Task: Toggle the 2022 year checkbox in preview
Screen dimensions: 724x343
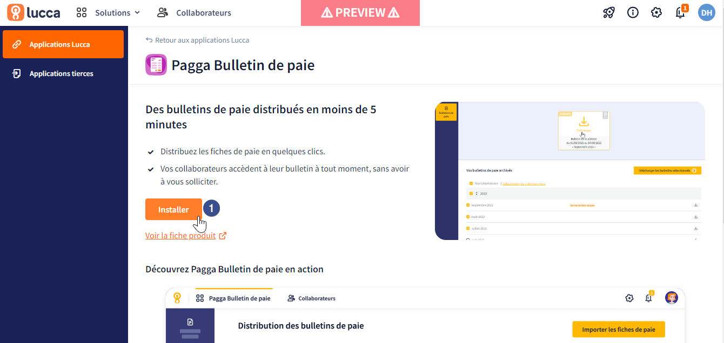Action: [x=471, y=193]
